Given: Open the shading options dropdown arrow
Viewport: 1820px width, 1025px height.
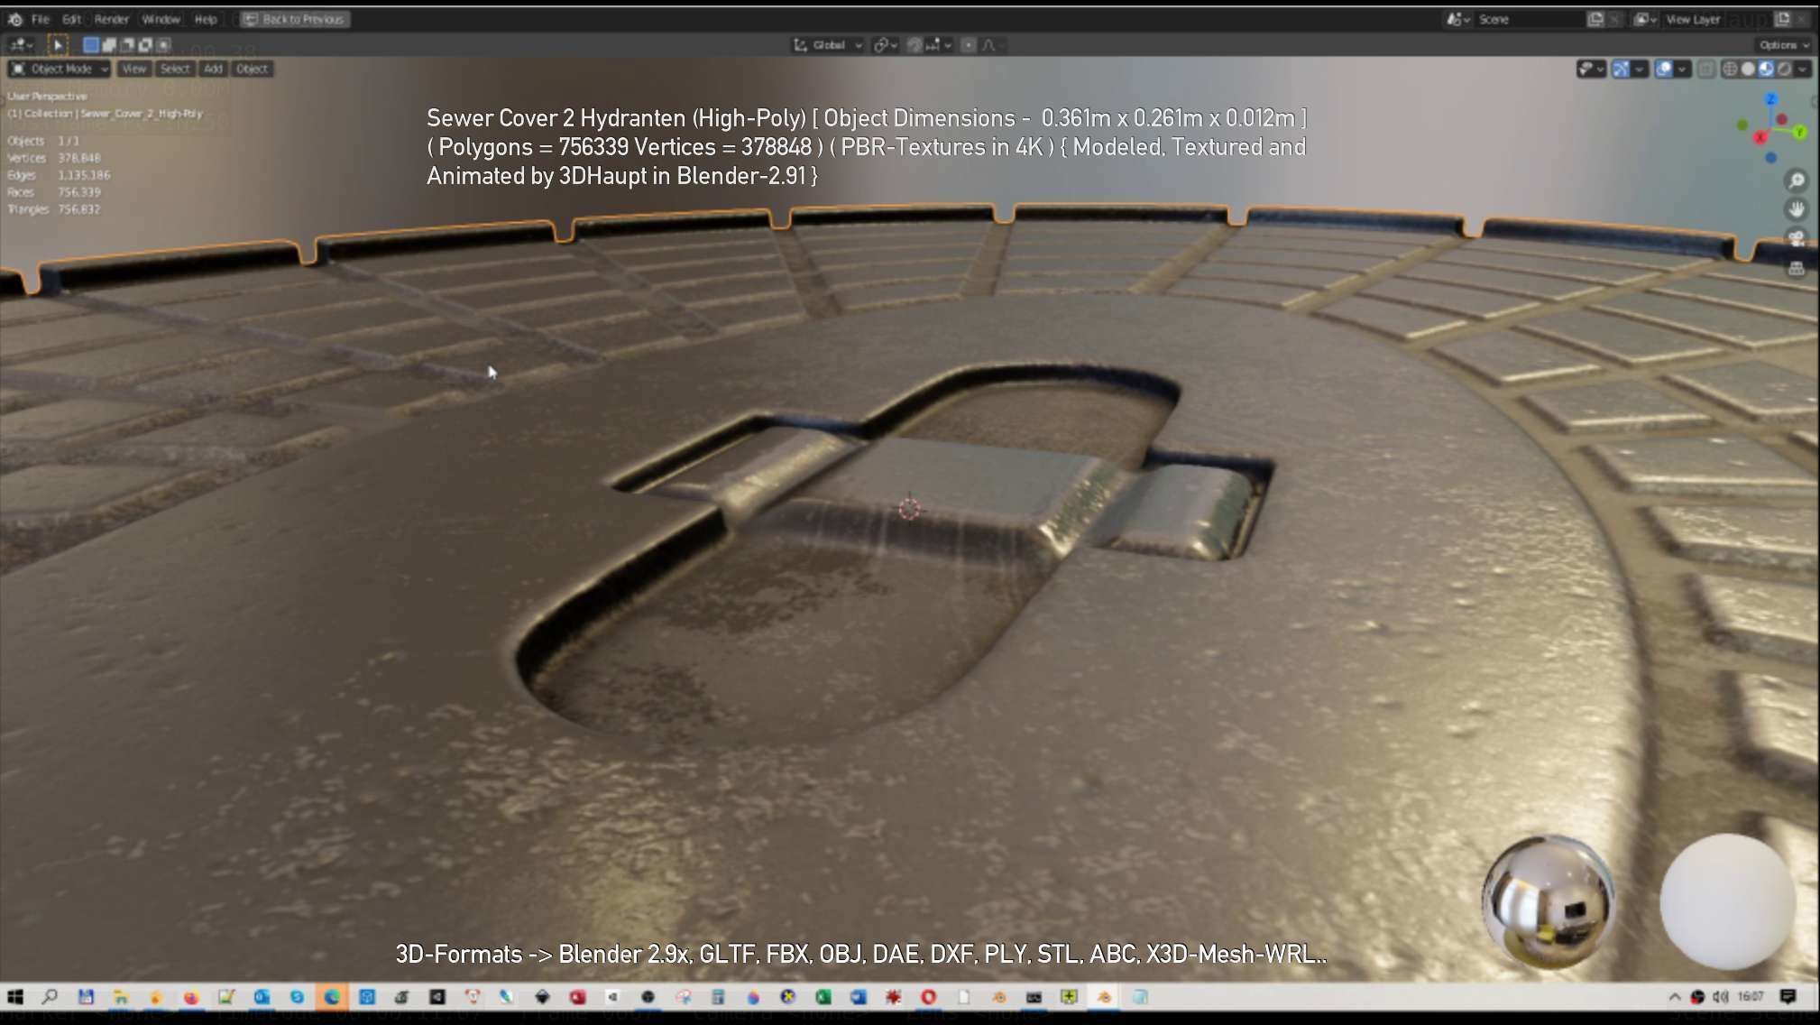Looking at the screenshot, I should click(x=1803, y=69).
